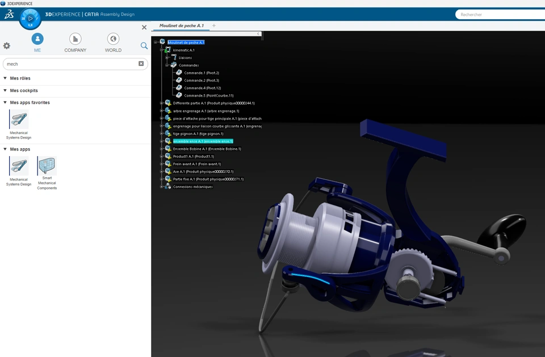The width and height of the screenshot is (545, 357).
Task: Collapse the Mes apps section
Action: coord(5,149)
